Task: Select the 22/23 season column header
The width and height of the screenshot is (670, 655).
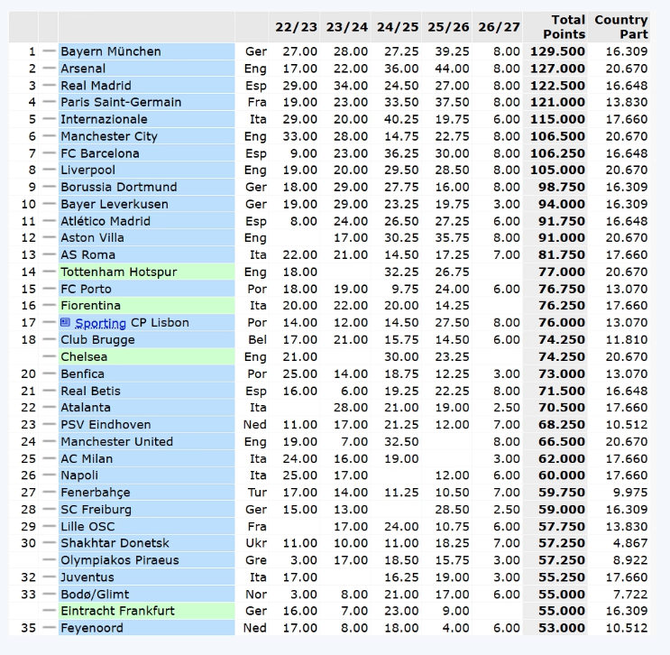Action: tap(296, 27)
